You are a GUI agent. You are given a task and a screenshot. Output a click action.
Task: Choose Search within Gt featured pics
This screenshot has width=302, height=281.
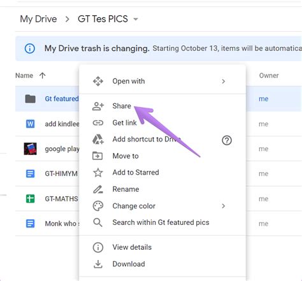pyautogui.click(x=162, y=222)
